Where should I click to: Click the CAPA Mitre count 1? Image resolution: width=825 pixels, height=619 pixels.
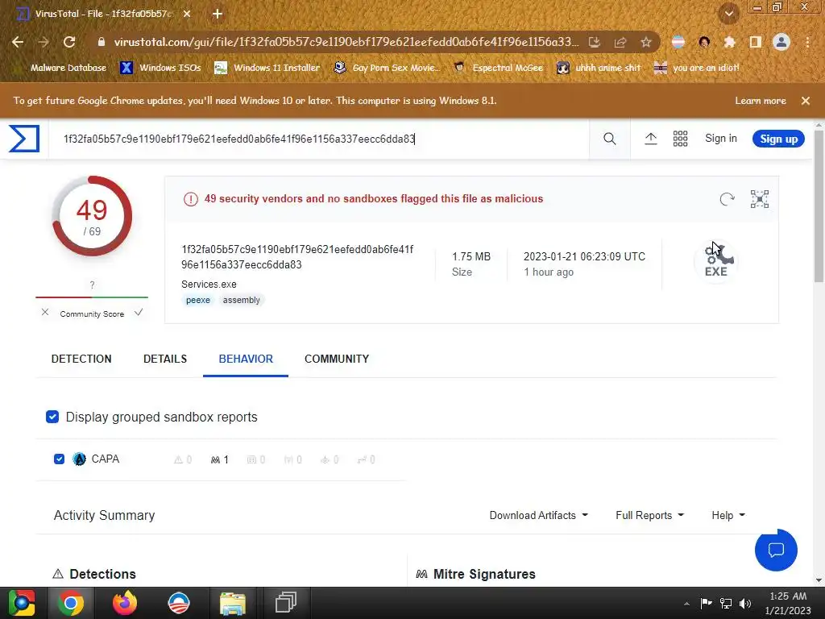pyautogui.click(x=219, y=459)
